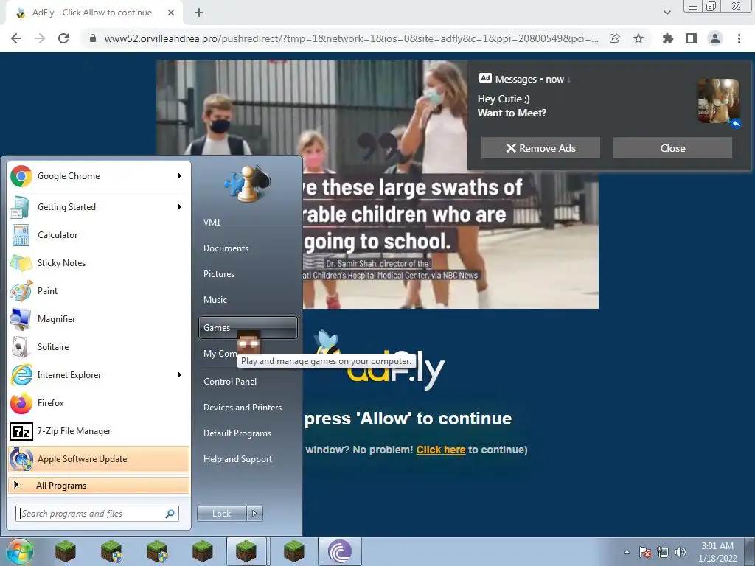Open Help and Support
The image size is (755, 566).
click(248, 459)
